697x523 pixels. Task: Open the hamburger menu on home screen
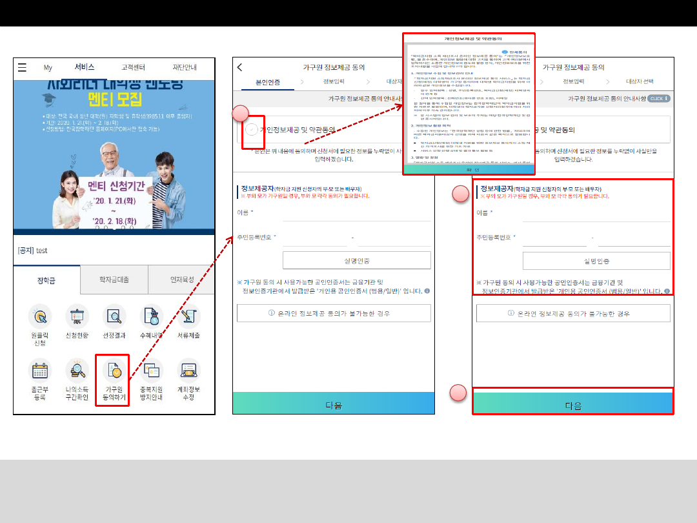tap(22, 67)
